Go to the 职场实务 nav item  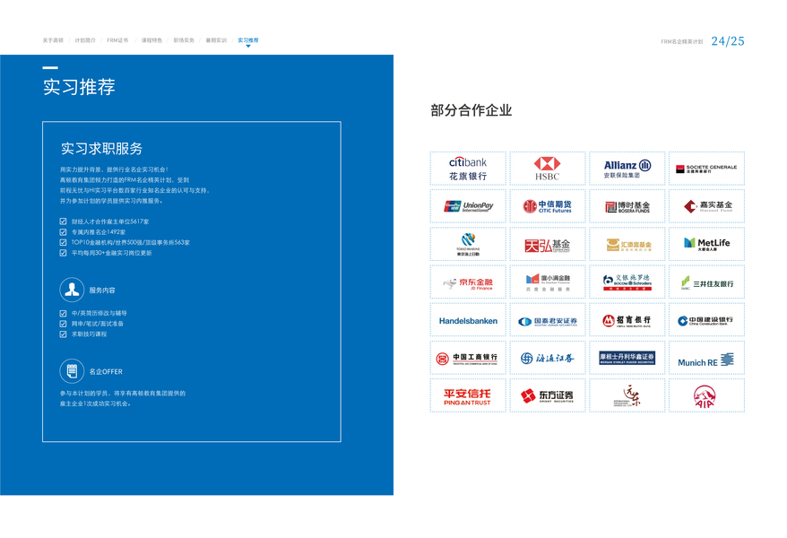tap(184, 40)
